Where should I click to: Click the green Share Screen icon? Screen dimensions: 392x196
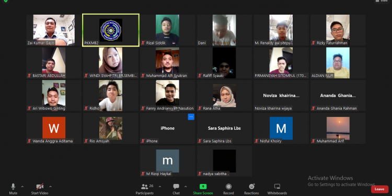(x=203, y=187)
